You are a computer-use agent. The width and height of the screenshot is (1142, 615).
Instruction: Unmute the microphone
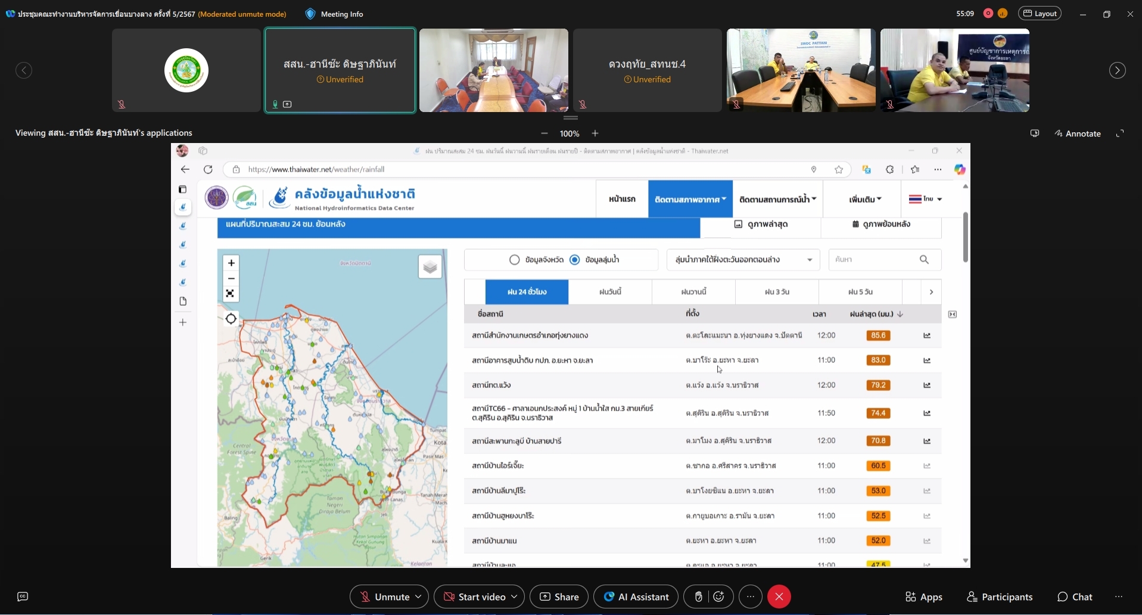coord(385,597)
